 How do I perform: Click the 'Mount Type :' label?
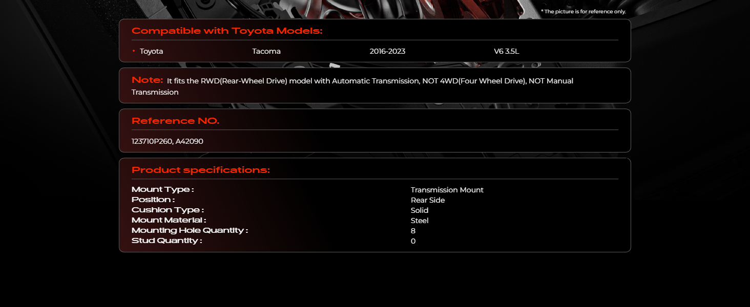coord(162,189)
